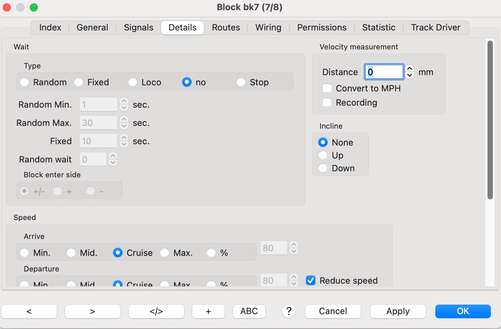Click the plus button to add block
Image resolution: width=501 pixels, height=329 pixels.
[x=208, y=311]
